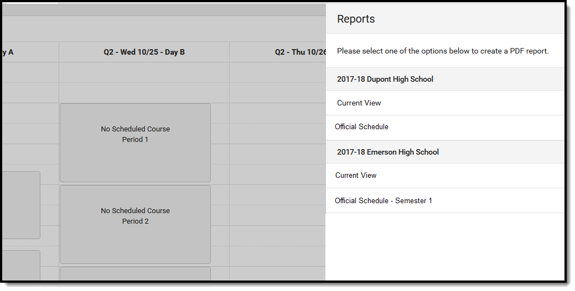Open Official Schedule report for Dupont
The height and width of the screenshot is (291, 575).
pos(361,127)
